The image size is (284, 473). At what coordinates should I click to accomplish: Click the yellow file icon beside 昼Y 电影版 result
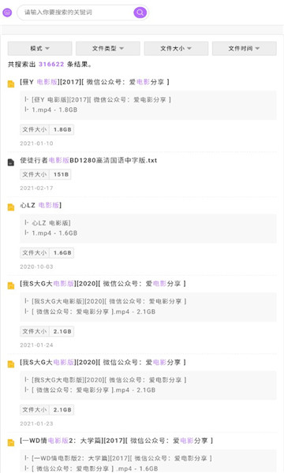click(11, 84)
